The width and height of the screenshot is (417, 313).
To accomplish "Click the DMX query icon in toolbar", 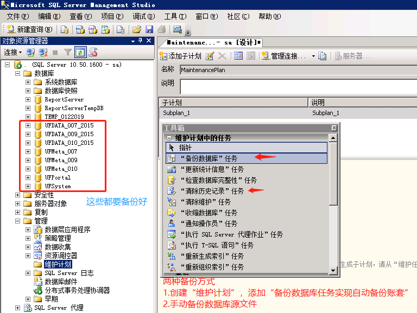I will 92,29.
